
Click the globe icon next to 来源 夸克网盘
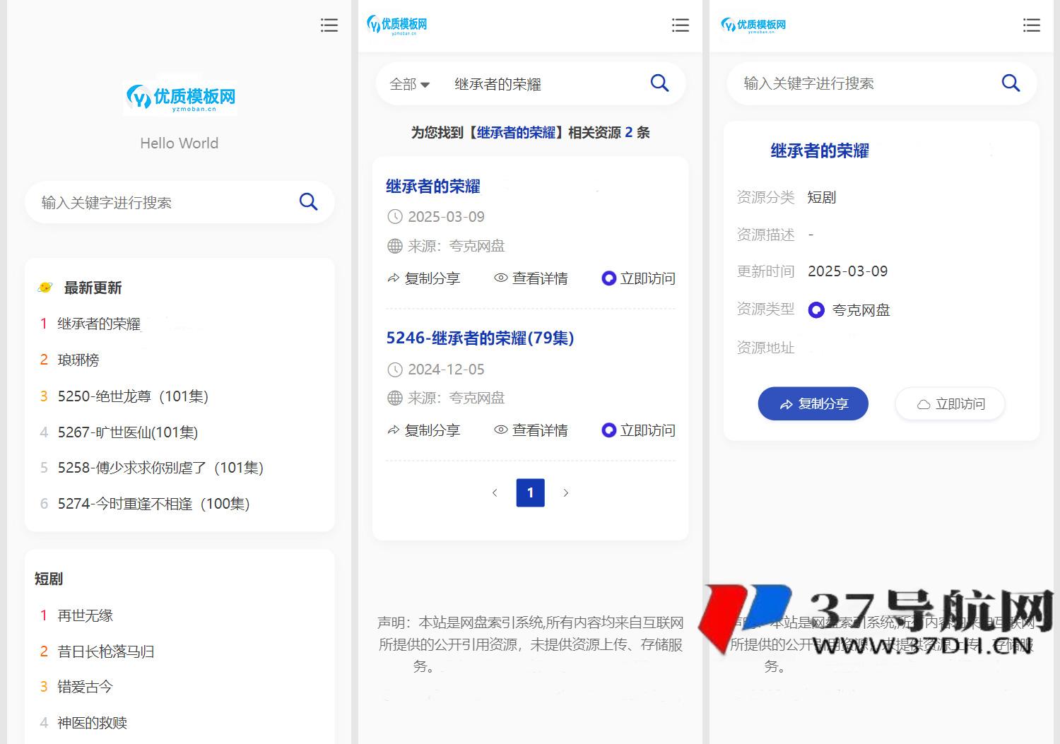pos(394,246)
